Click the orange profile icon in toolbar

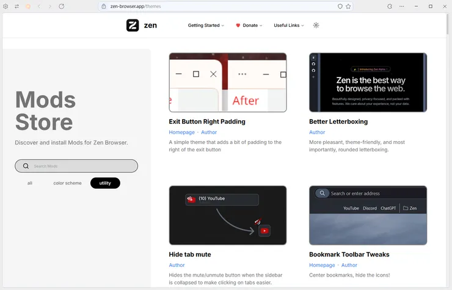click(x=28, y=6)
